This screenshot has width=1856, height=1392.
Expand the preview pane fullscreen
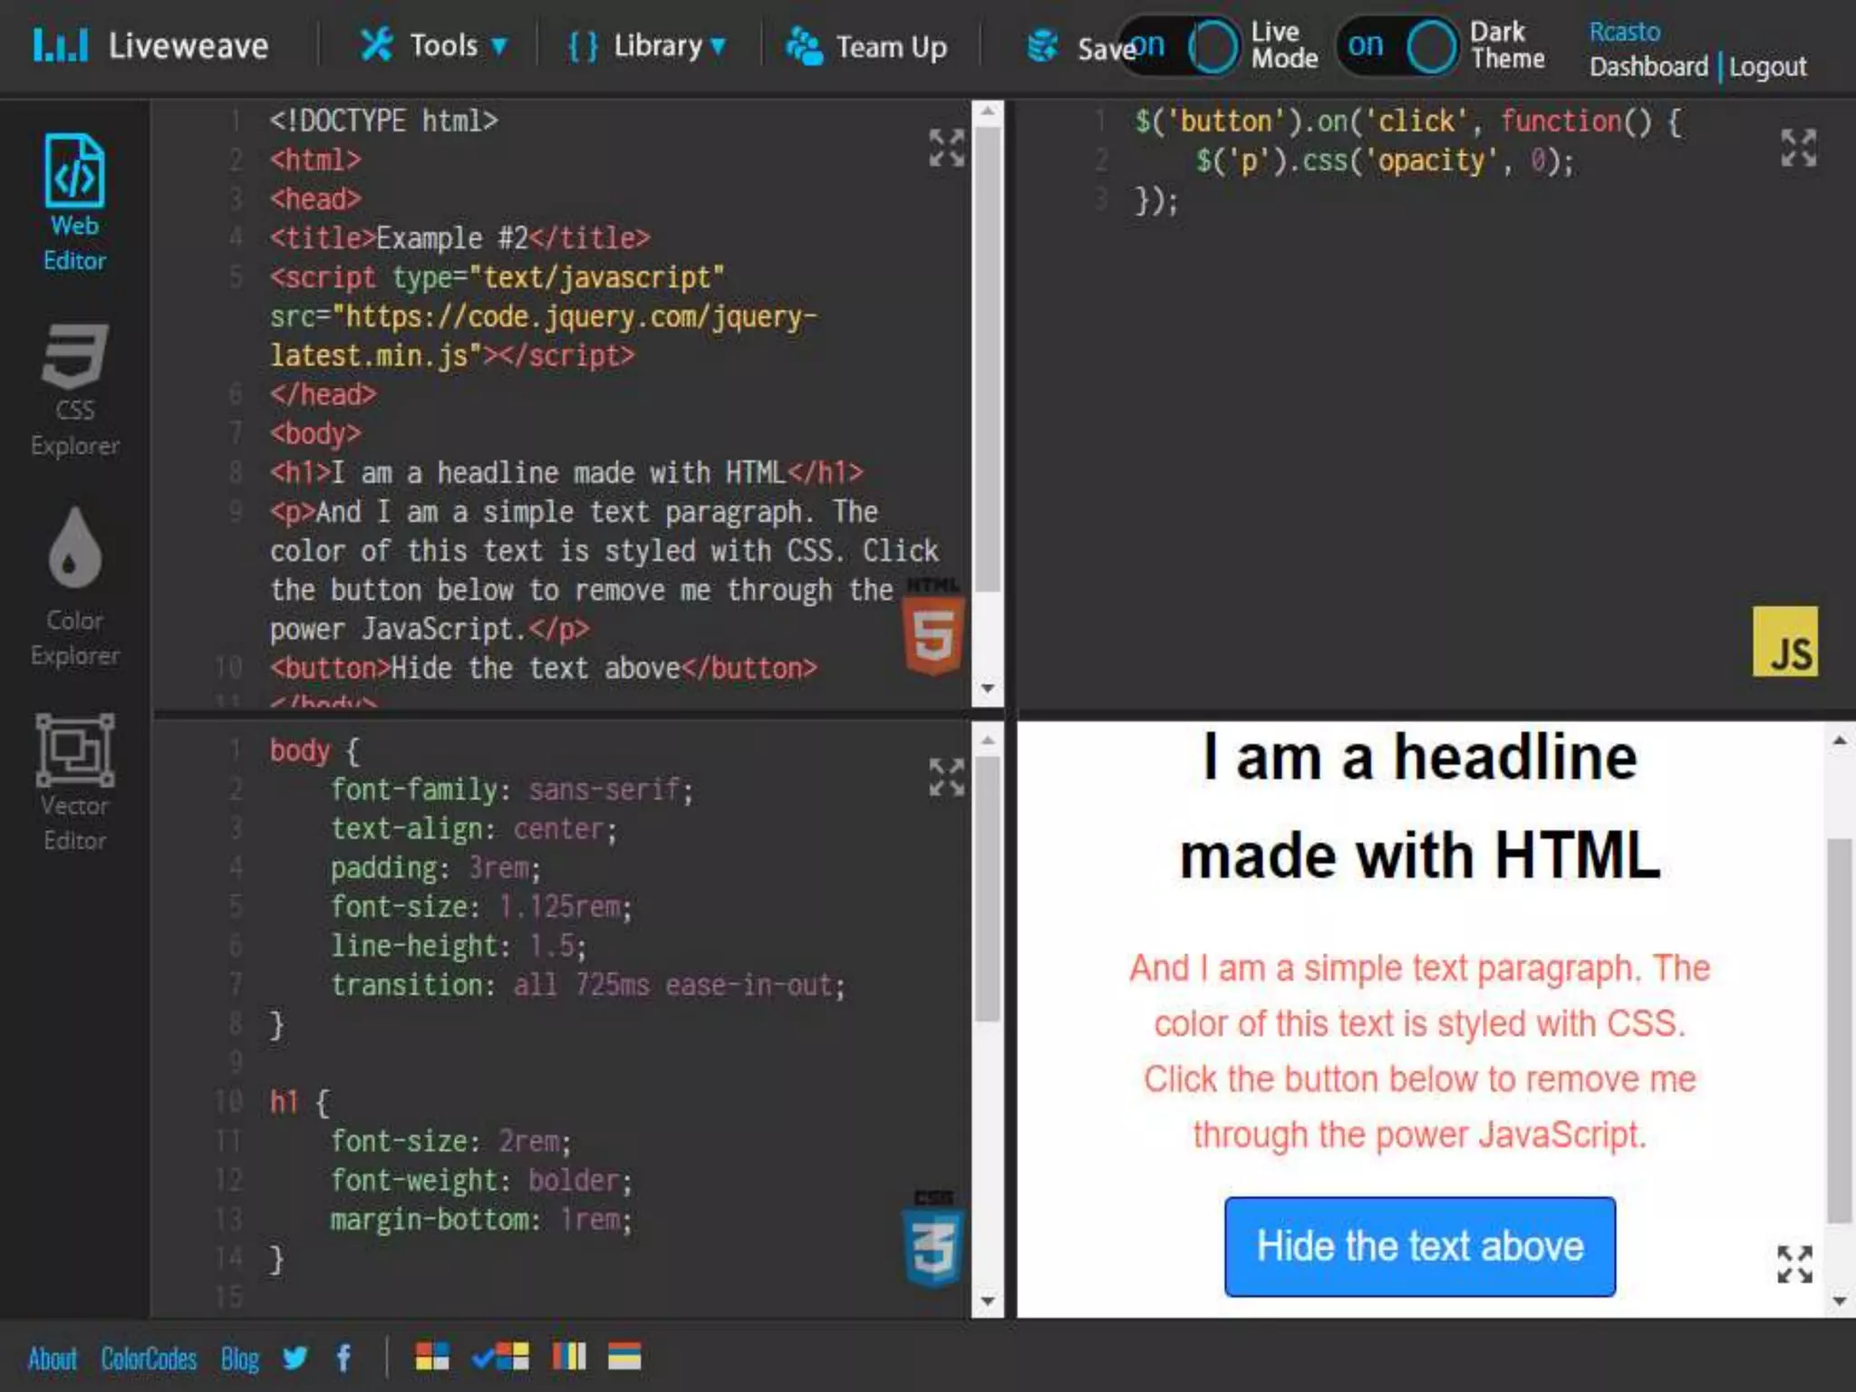pos(1794,1263)
